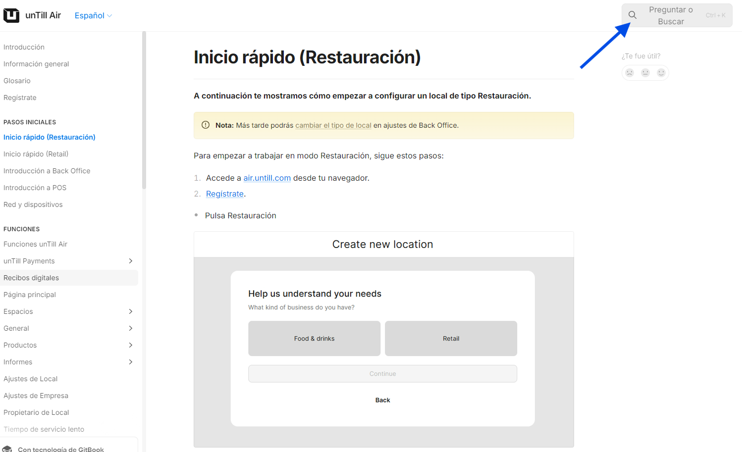Click the sidebar vertical scrollbar
The height and width of the screenshot is (452, 742).
(x=144, y=110)
